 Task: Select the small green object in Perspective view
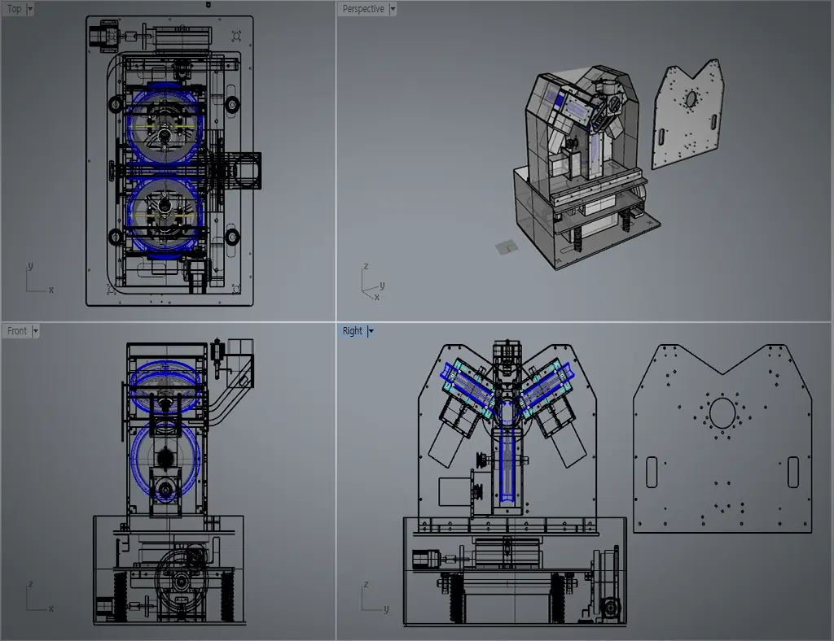click(506, 246)
